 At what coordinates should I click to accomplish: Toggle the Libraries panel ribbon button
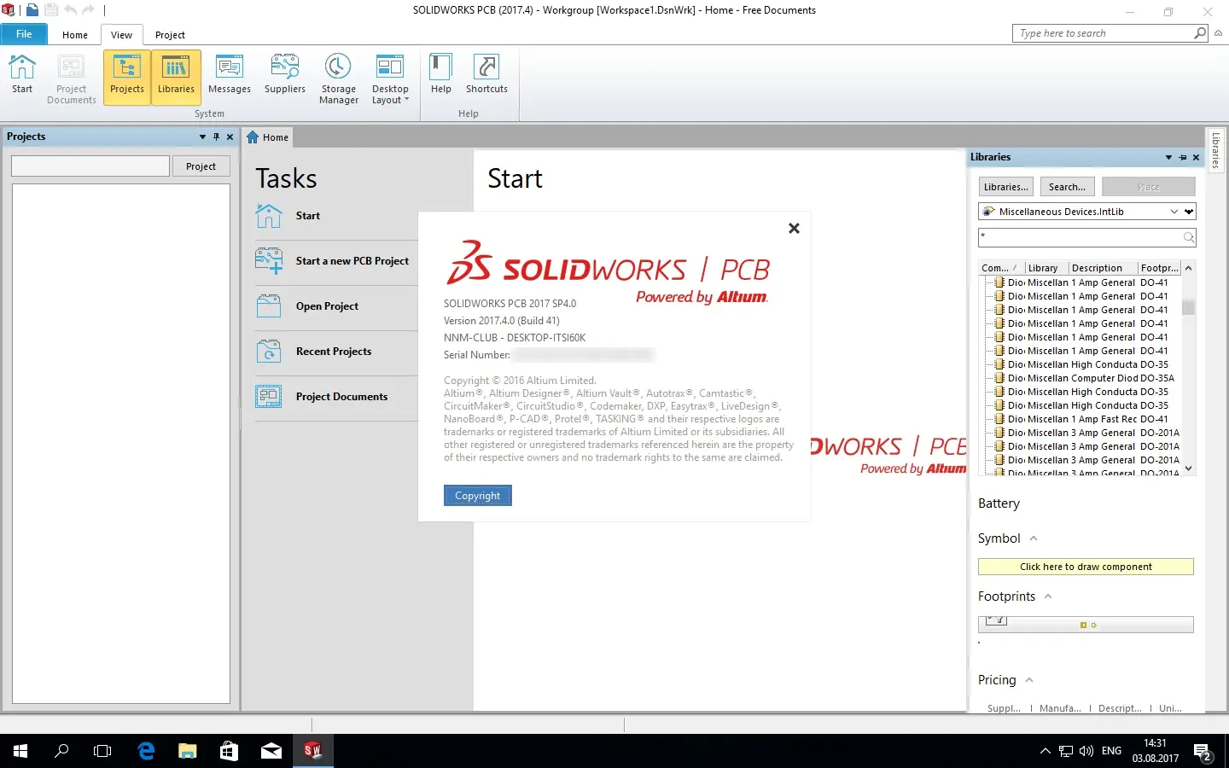click(x=176, y=77)
